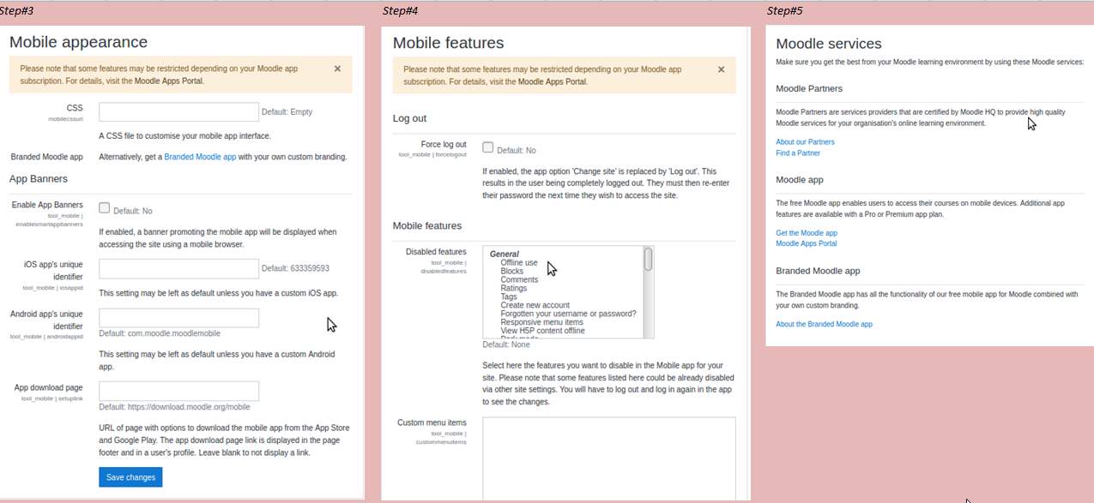The width and height of the screenshot is (1094, 503).
Task: Click the Android app's unique identifier field
Action: click(x=178, y=318)
